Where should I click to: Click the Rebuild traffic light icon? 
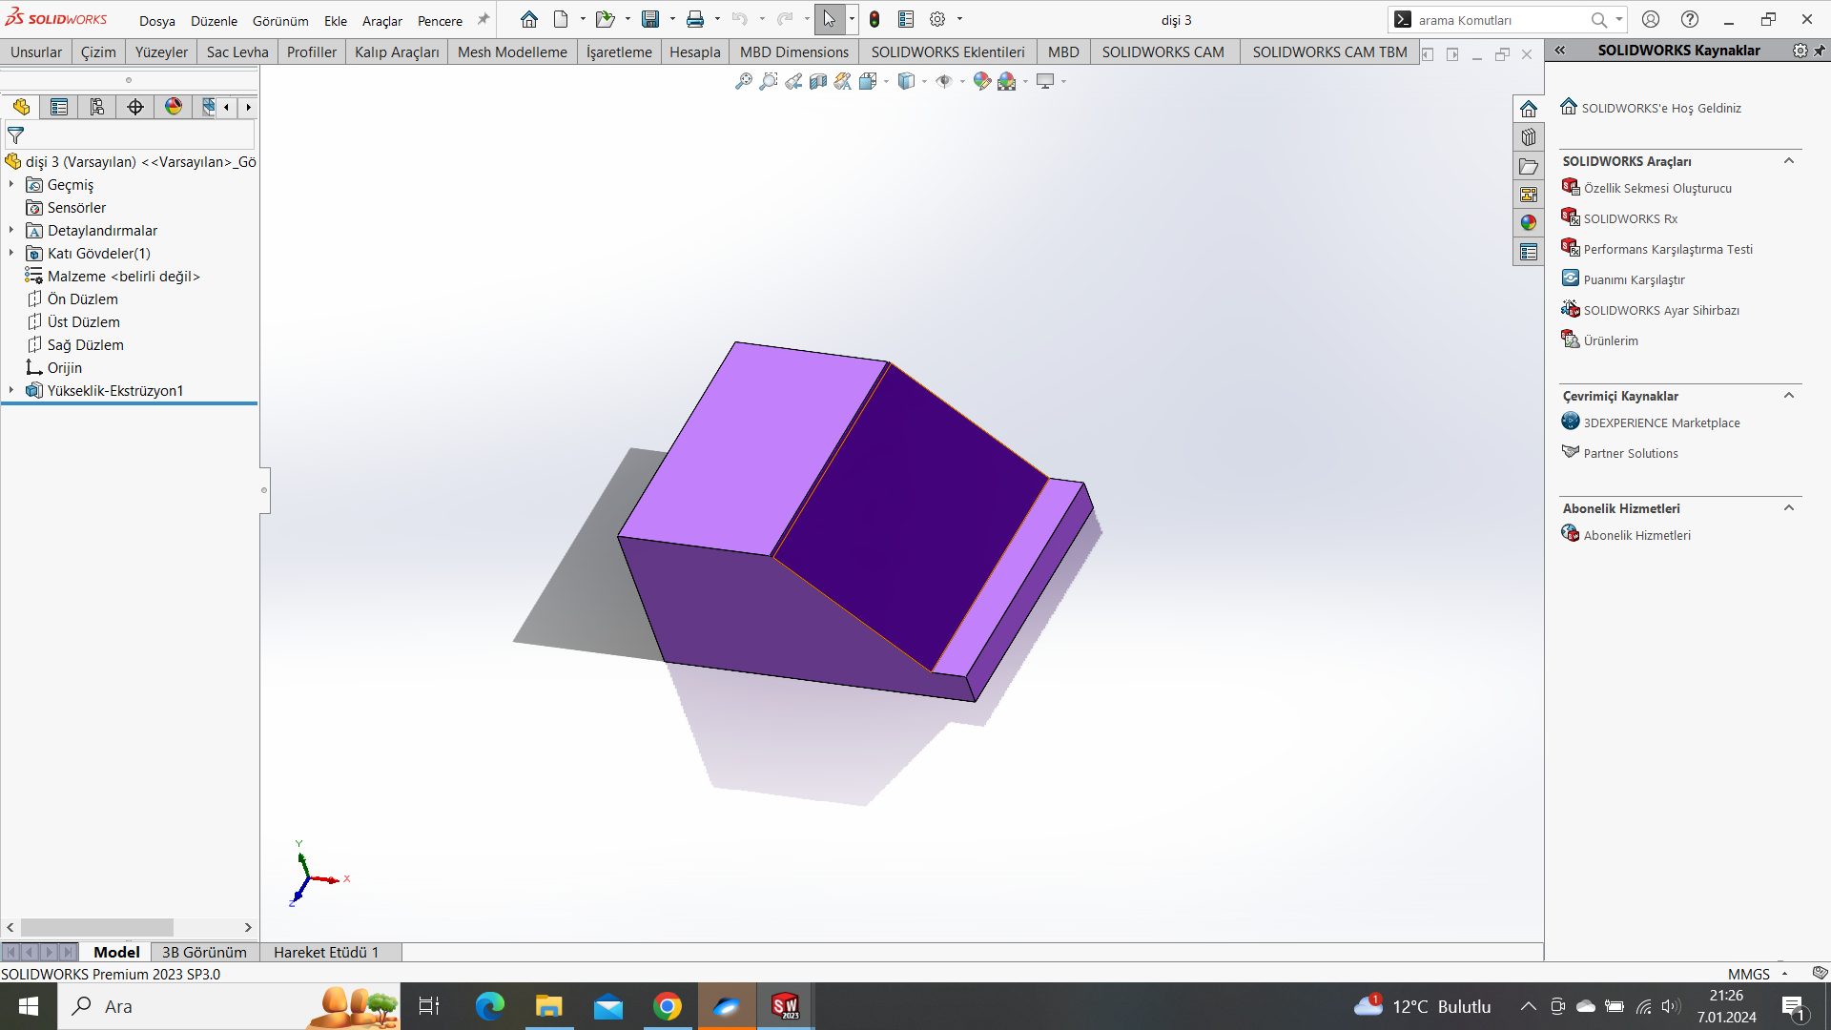[x=874, y=19]
